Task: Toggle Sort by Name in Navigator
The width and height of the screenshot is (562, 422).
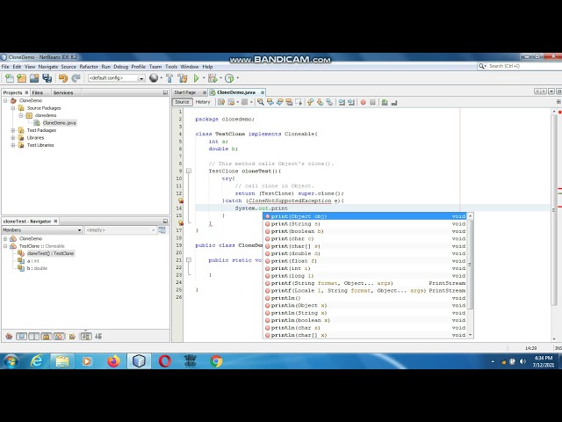Action: (x=86, y=336)
